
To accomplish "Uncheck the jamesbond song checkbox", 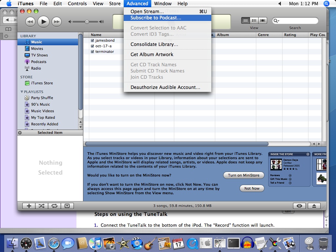I will pyautogui.click(x=92, y=40).
